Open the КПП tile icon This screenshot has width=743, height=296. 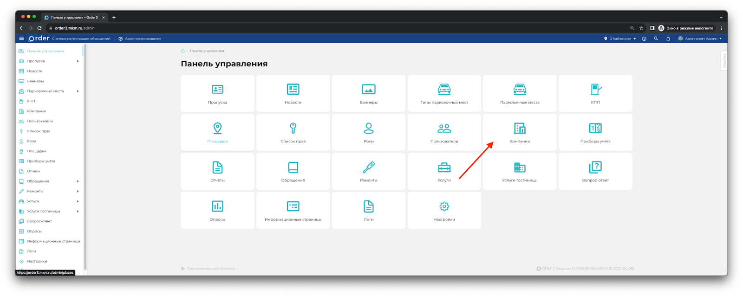coord(595,90)
